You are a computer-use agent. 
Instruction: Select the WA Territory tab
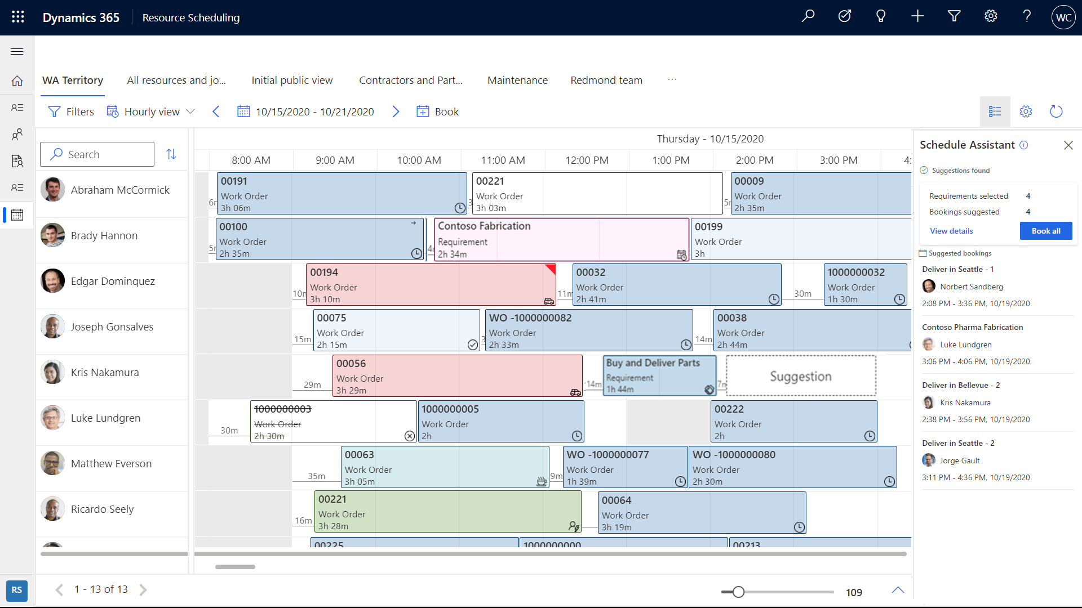pos(72,80)
